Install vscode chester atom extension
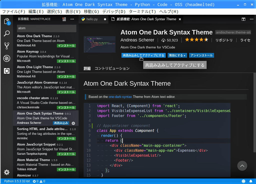The height and width of the screenshot is (184, 256). pyautogui.click(x=66, y=108)
